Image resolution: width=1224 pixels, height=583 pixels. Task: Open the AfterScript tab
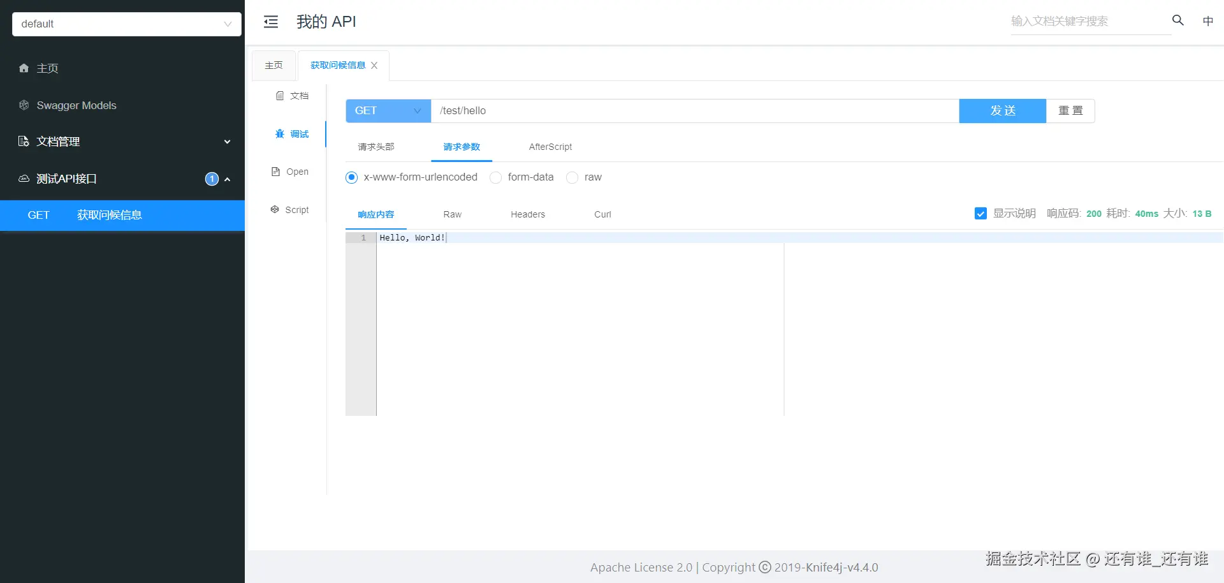pos(550,147)
